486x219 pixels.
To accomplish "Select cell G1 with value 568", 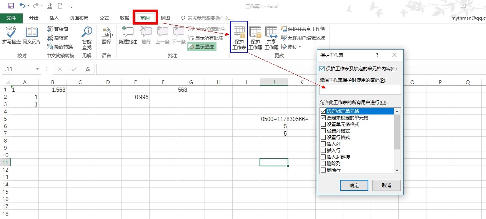I will coord(191,90).
